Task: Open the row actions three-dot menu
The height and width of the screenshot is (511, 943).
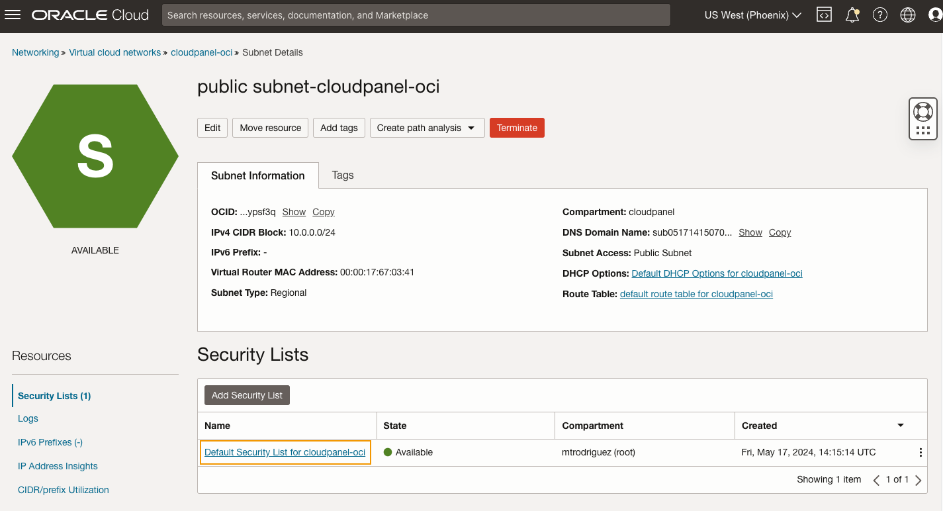Action: 920,452
